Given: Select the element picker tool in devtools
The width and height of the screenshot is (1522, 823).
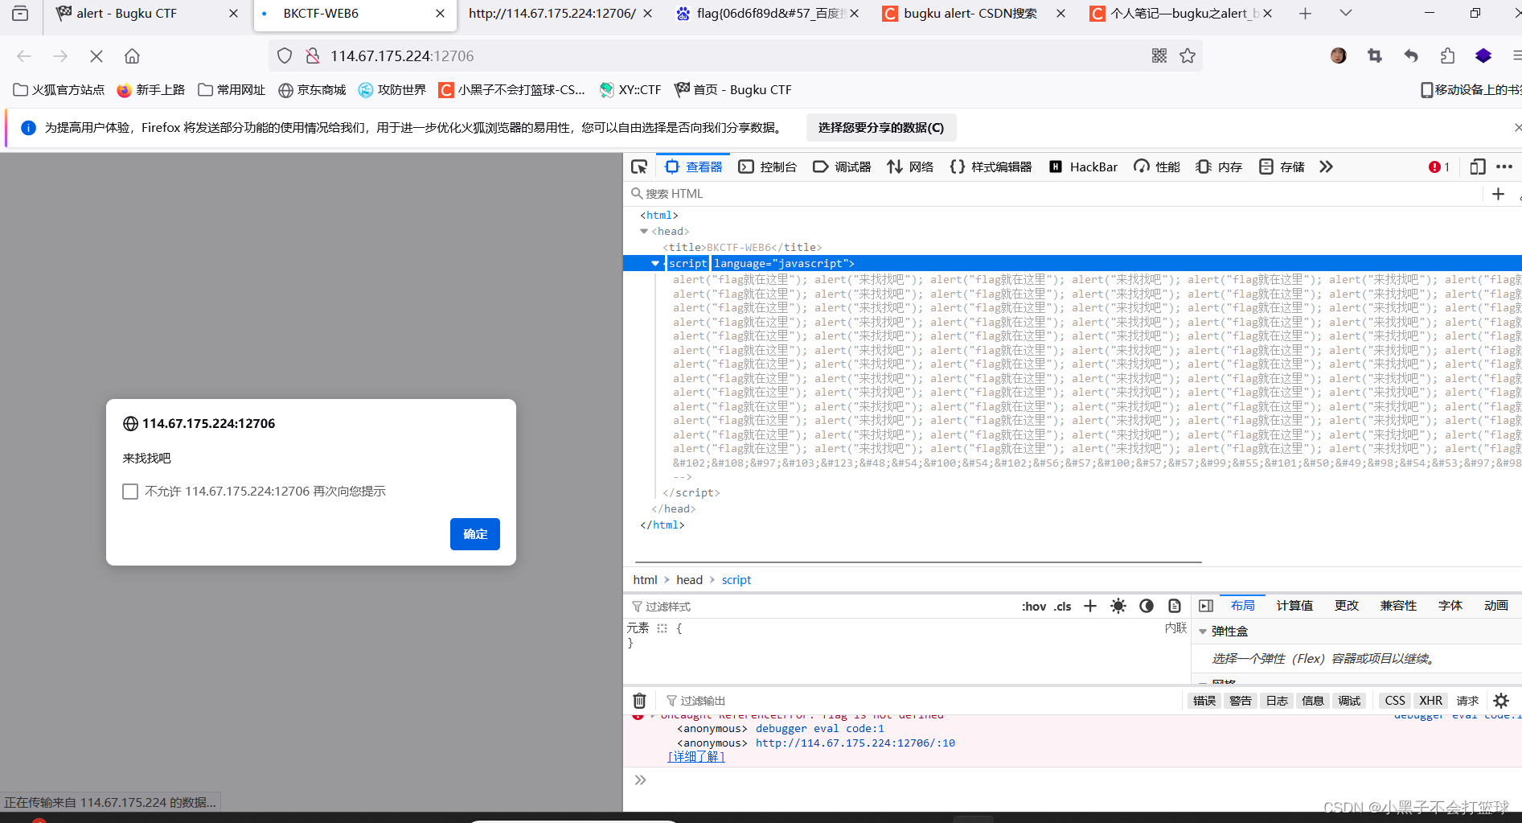Looking at the screenshot, I should [639, 167].
